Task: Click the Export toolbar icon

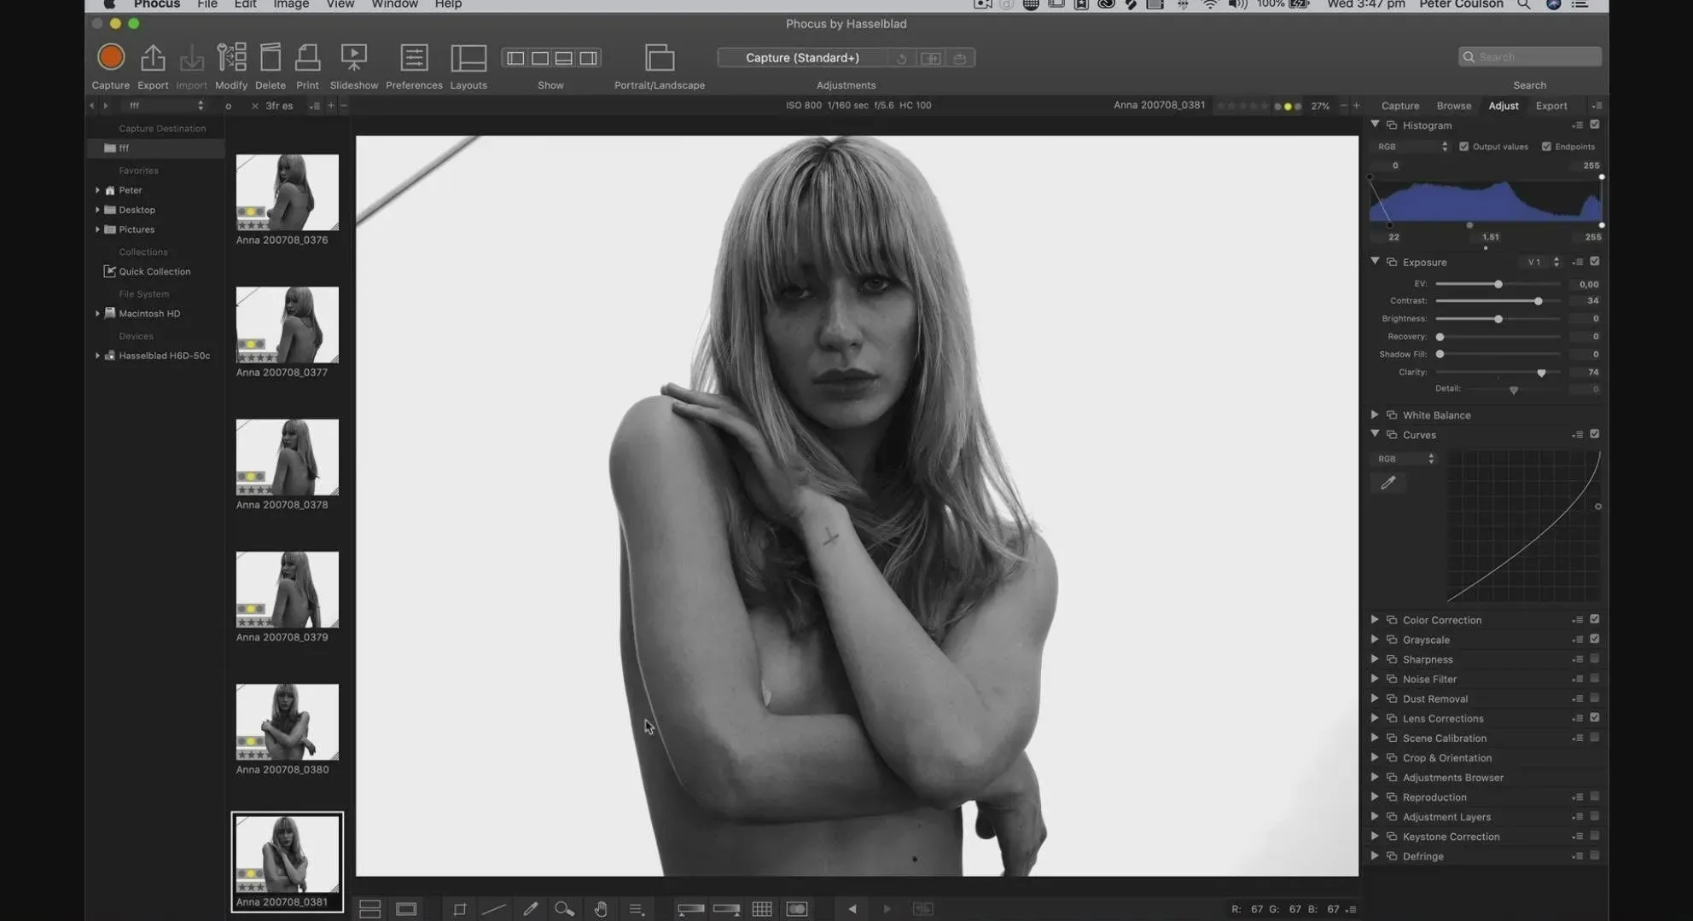Action: point(153,58)
